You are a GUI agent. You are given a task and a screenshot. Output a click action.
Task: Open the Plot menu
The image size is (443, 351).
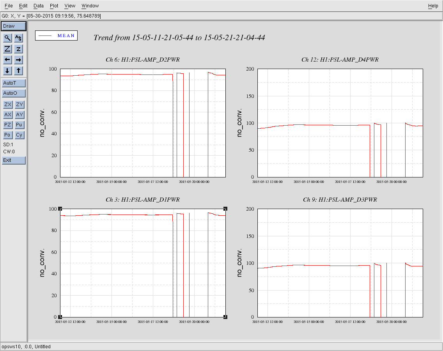[x=54, y=5]
